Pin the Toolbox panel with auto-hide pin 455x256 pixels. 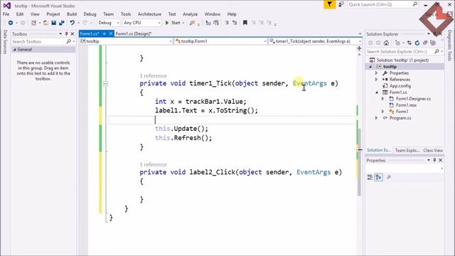[x=66, y=34]
